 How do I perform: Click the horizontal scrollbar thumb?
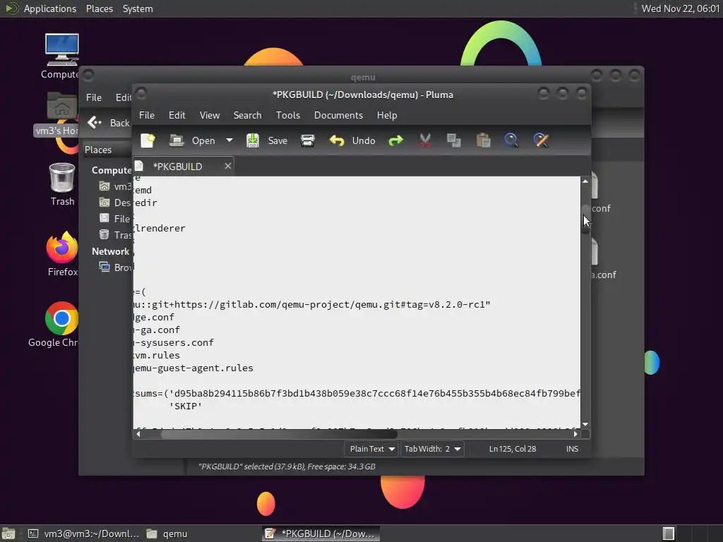(279, 434)
